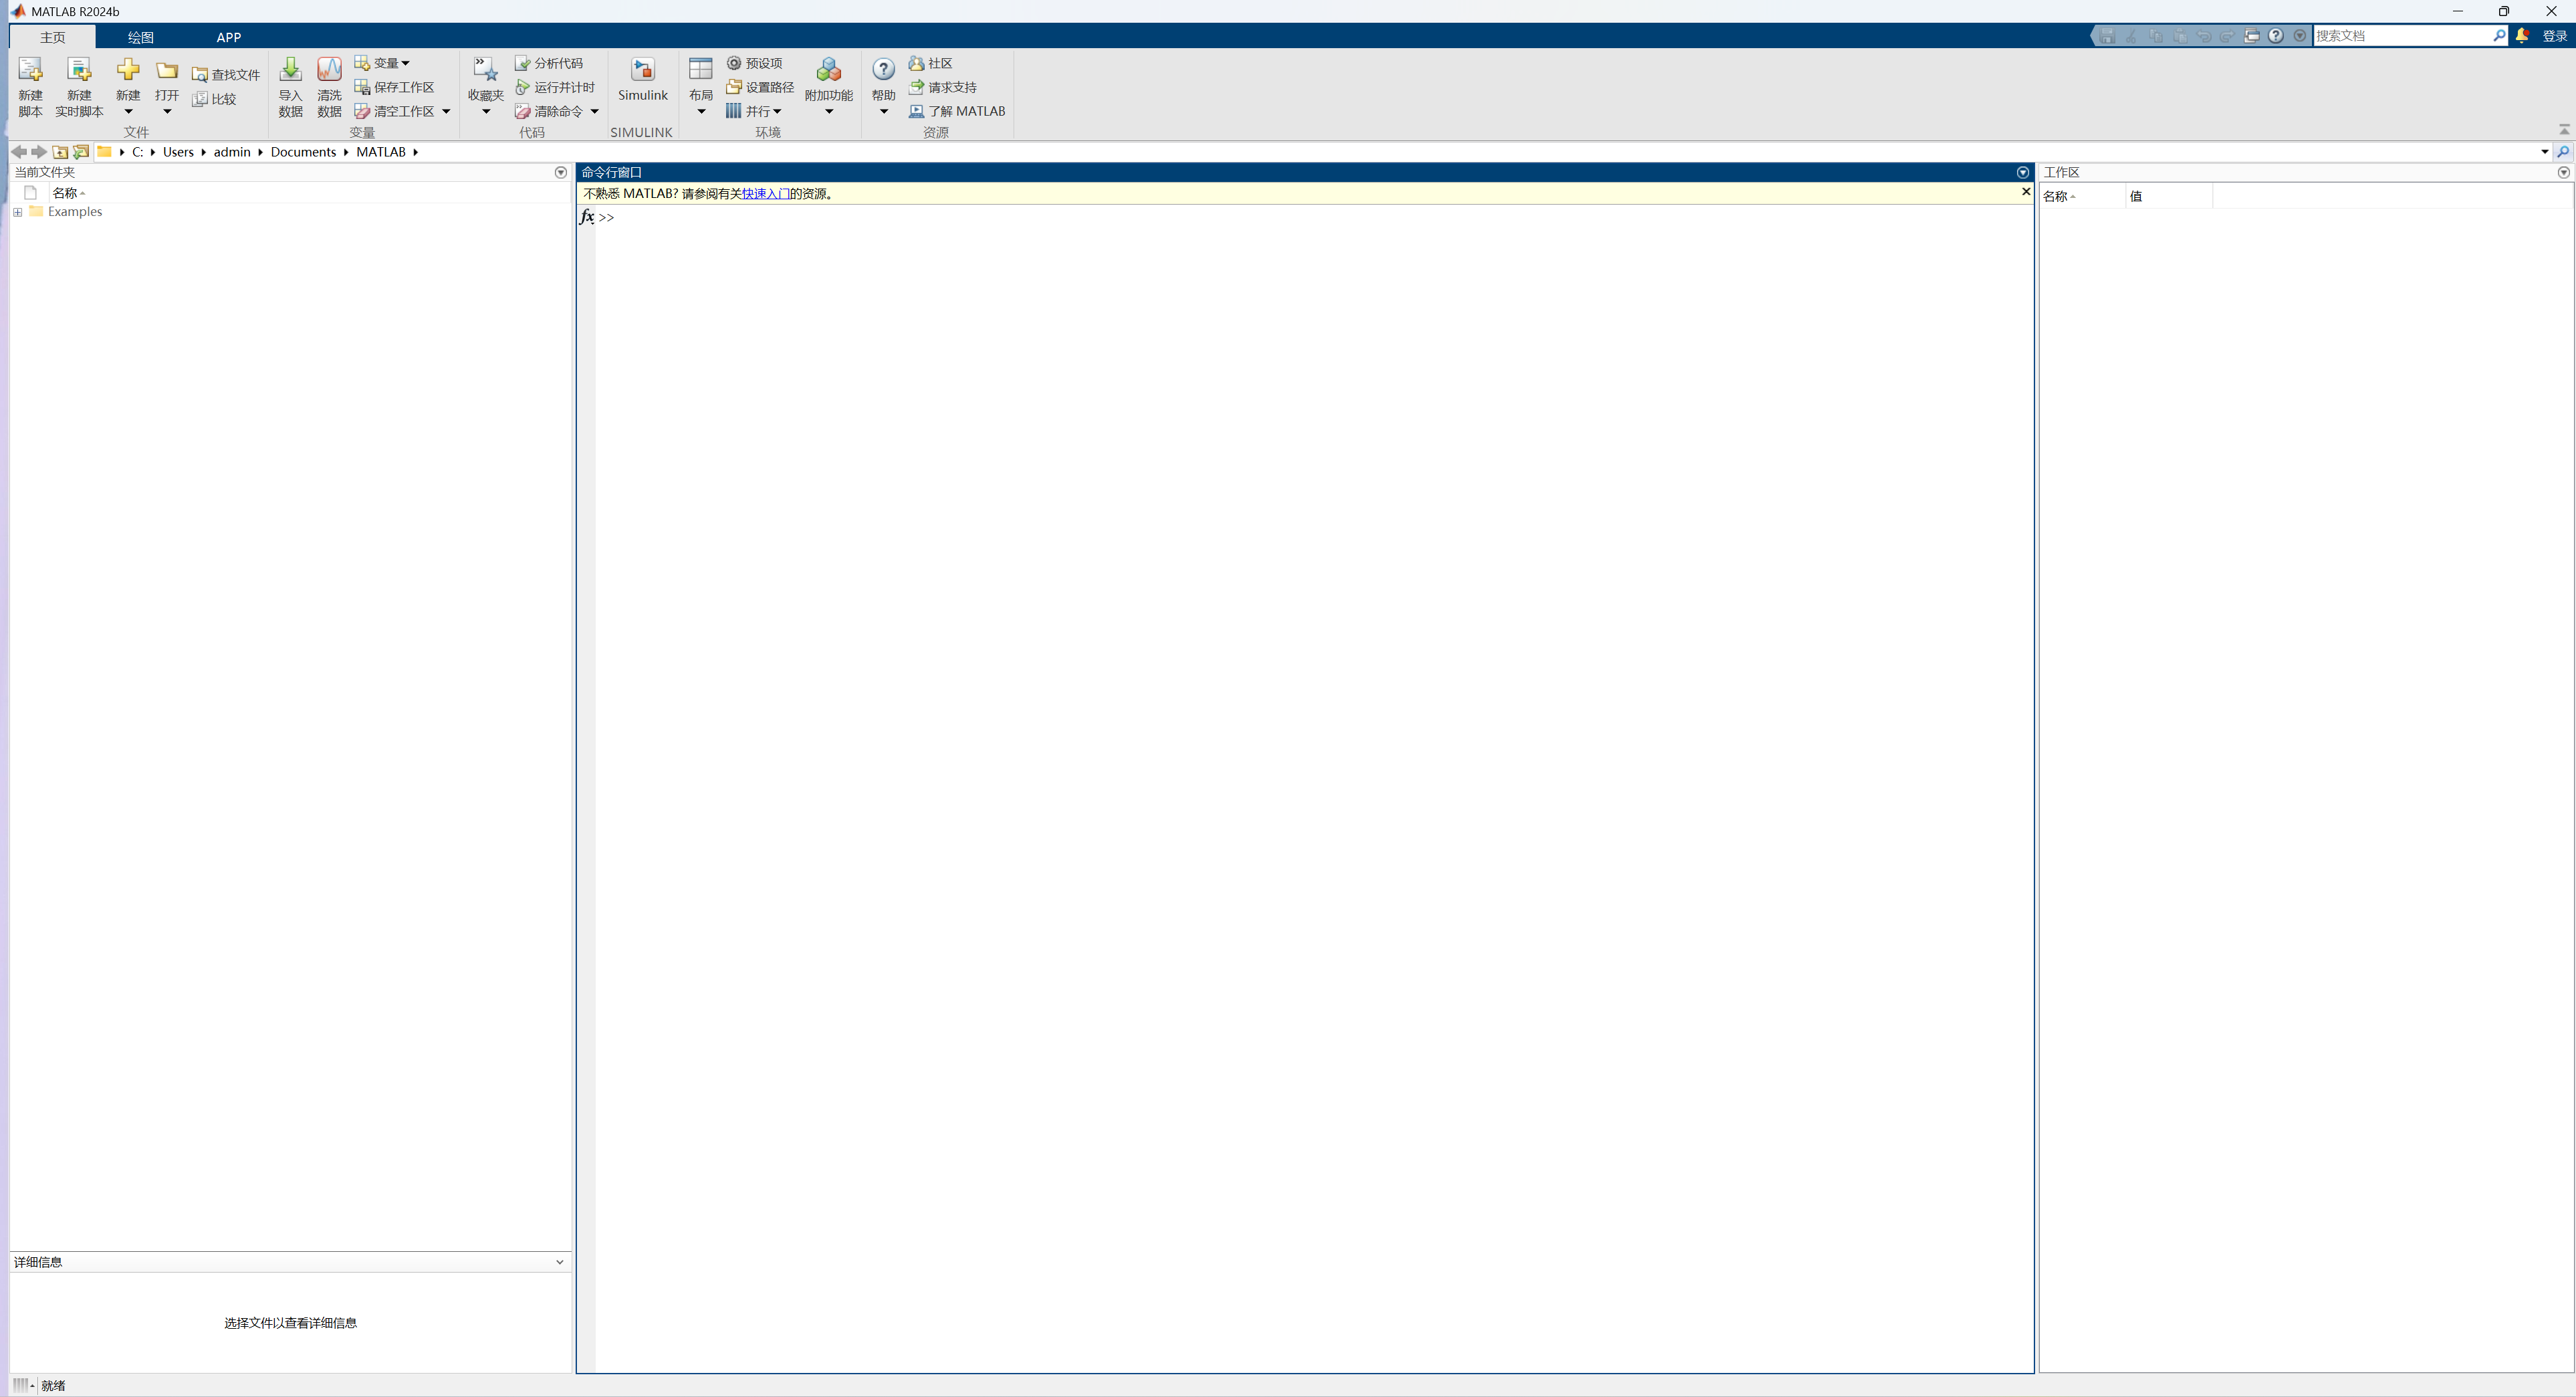The width and height of the screenshot is (2576, 1397).
Task: Click the New Live Script (新建实时脚本) icon
Action: pos(79,70)
